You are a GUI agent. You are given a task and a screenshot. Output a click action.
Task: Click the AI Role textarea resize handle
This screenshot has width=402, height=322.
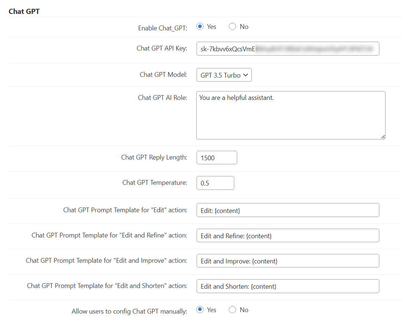click(x=383, y=136)
